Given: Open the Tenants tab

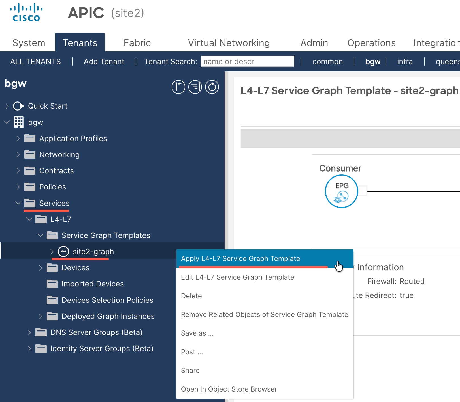Looking at the screenshot, I should tap(80, 42).
